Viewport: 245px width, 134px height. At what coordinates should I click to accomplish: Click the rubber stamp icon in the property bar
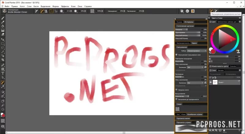tap(46, 11)
